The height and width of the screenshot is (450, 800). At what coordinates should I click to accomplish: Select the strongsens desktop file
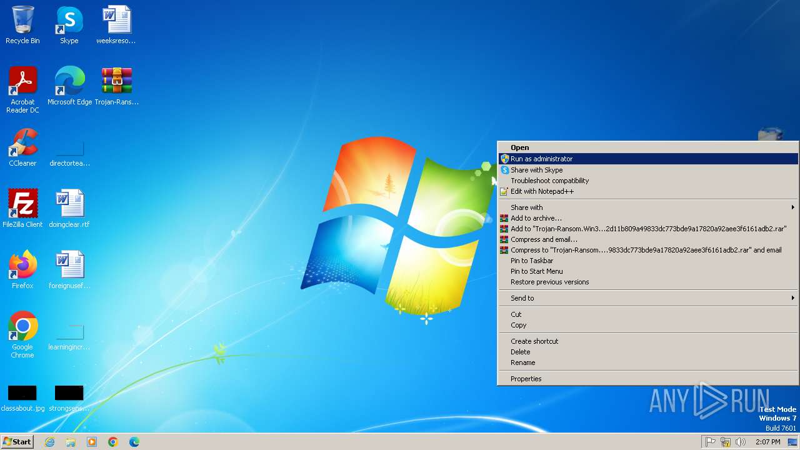tap(69, 399)
